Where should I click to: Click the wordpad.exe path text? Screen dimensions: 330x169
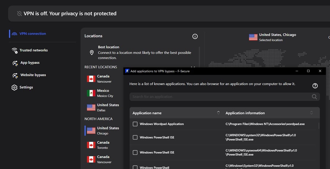pos(265,124)
